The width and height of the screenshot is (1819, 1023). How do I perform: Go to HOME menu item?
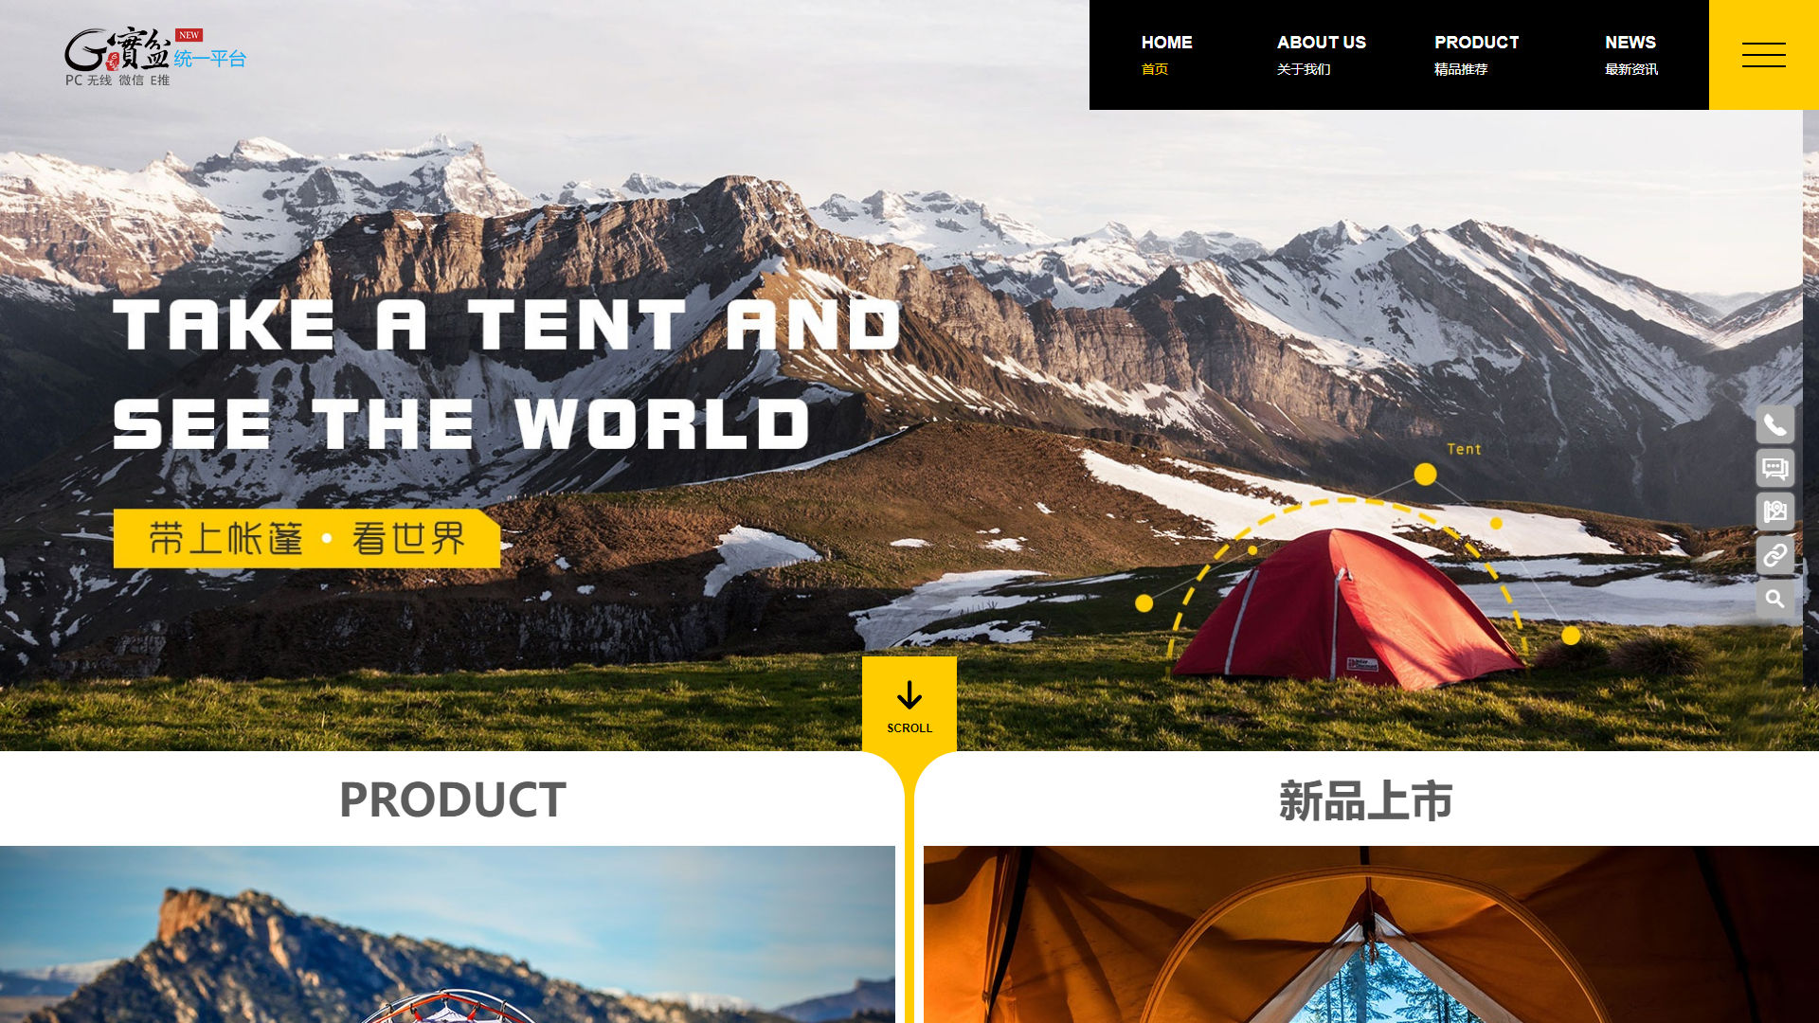point(1166,55)
